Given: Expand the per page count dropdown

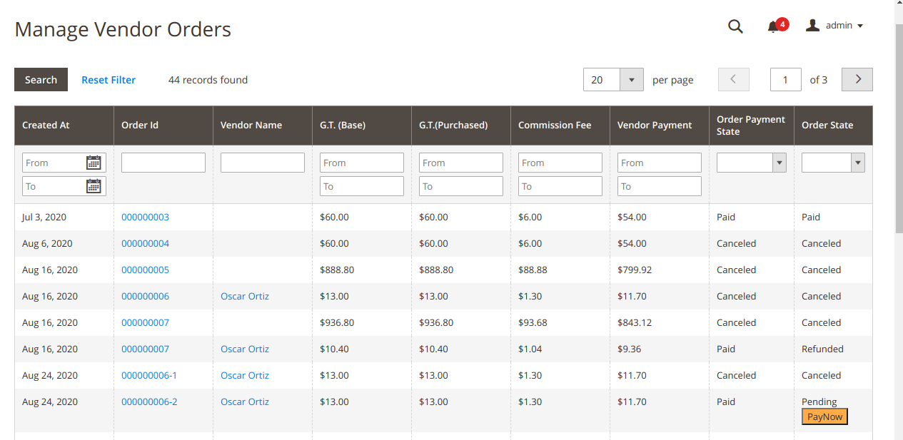Looking at the screenshot, I should tap(631, 80).
